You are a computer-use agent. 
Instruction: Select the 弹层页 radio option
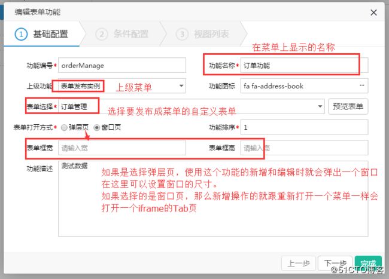(x=64, y=127)
